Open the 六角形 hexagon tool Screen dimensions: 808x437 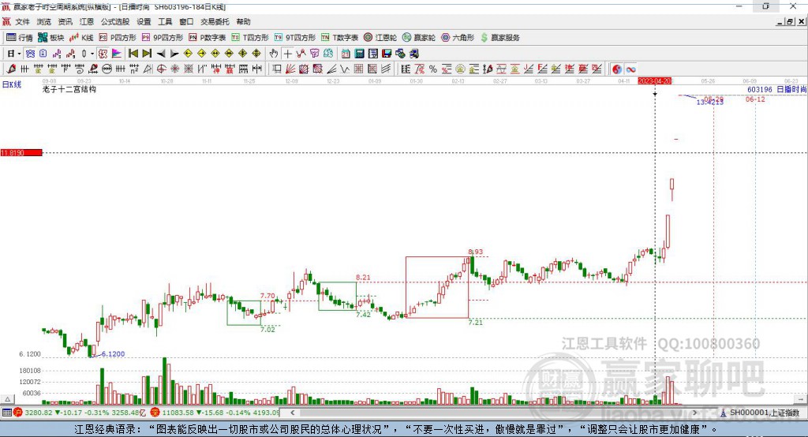click(x=458, y=38)
